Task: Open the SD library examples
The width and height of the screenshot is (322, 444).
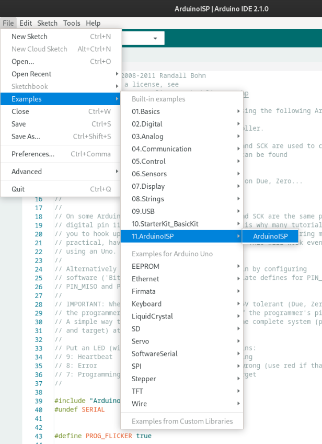Action: [x=182, y=328]
